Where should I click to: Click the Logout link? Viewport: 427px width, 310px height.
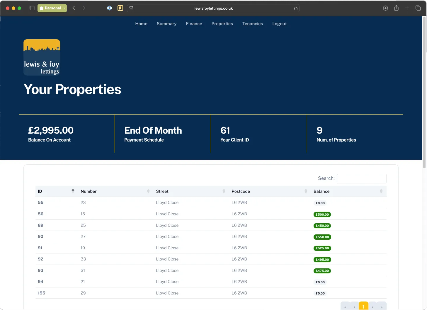(x=279, y=24)
